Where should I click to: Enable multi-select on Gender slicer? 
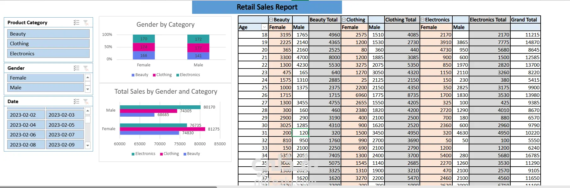coord(76,68)
